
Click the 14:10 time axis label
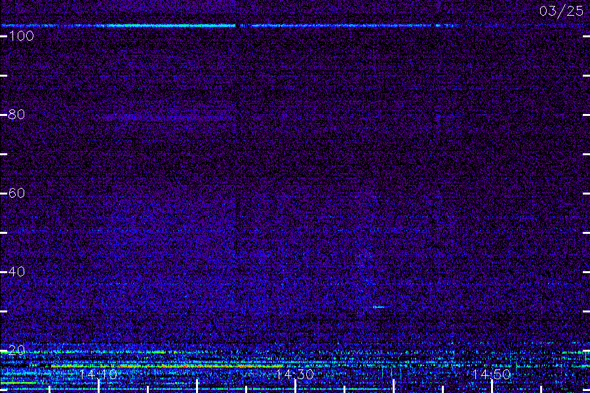tap(98, 374)
